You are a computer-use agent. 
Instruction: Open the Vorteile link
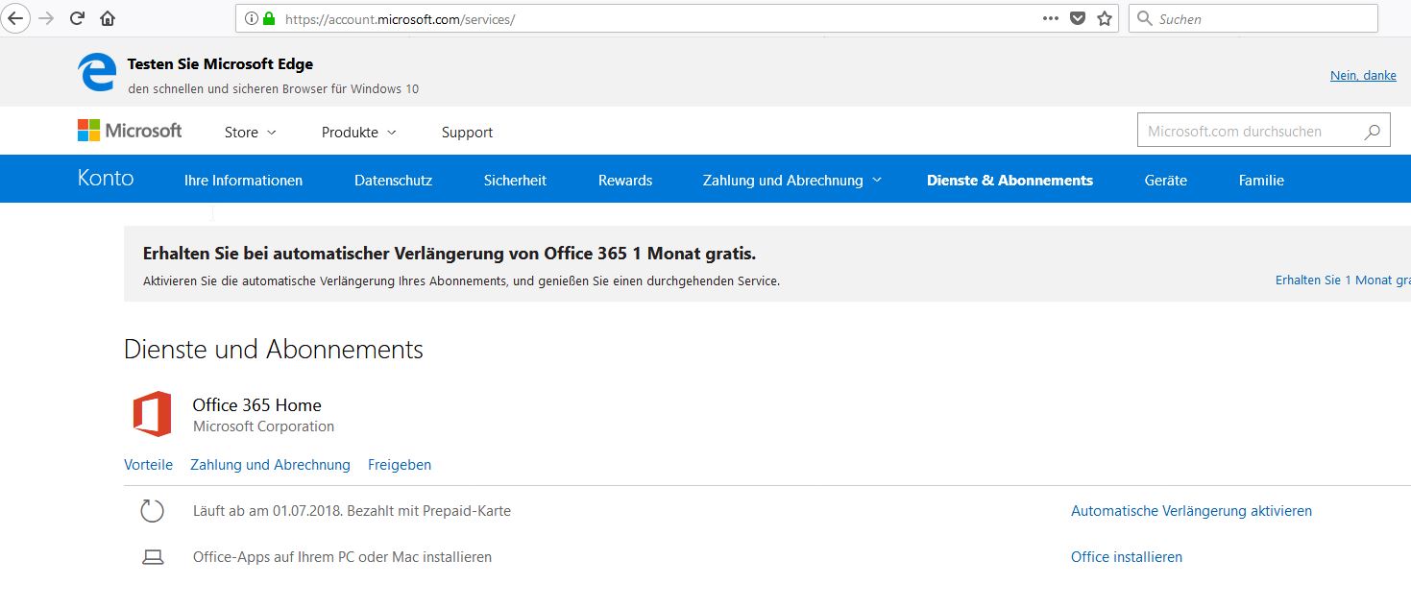click(148, 465)
